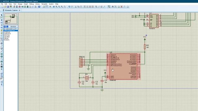Close the Schematic Capture tab
The height and width of the screenshot is (111, 198).
(x=19, y=10)
